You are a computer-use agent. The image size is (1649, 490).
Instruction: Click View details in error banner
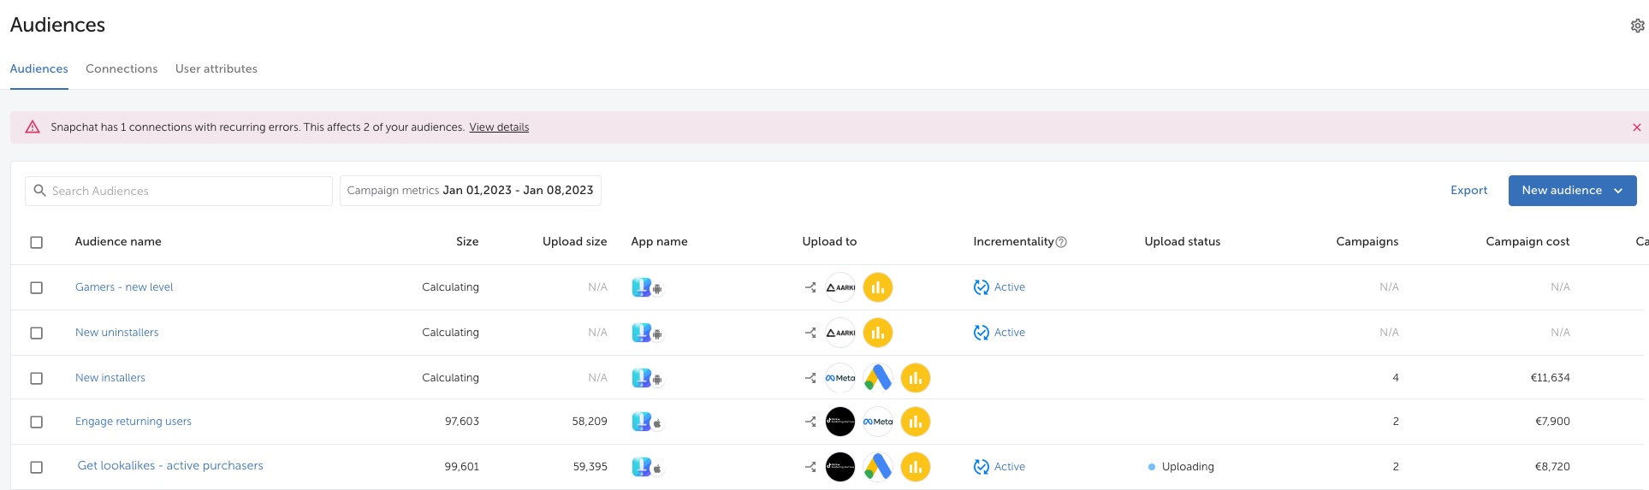(x=499, y=127)
